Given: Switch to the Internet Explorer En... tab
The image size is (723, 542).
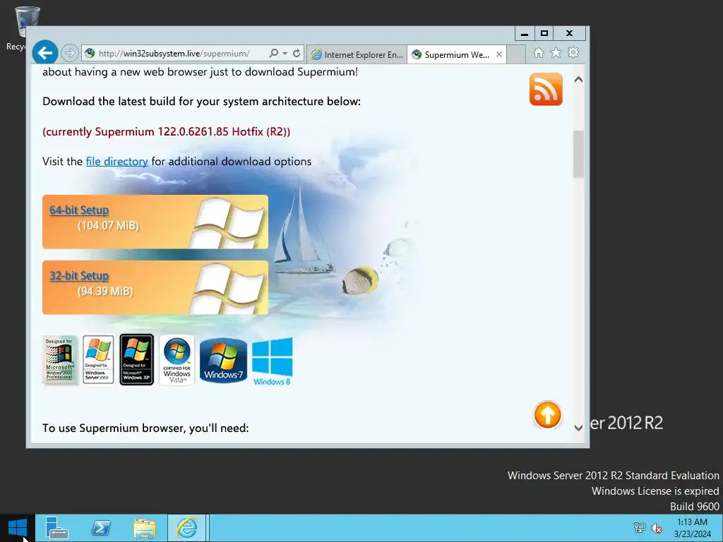Looking at the screenshot, I should 357,54.
